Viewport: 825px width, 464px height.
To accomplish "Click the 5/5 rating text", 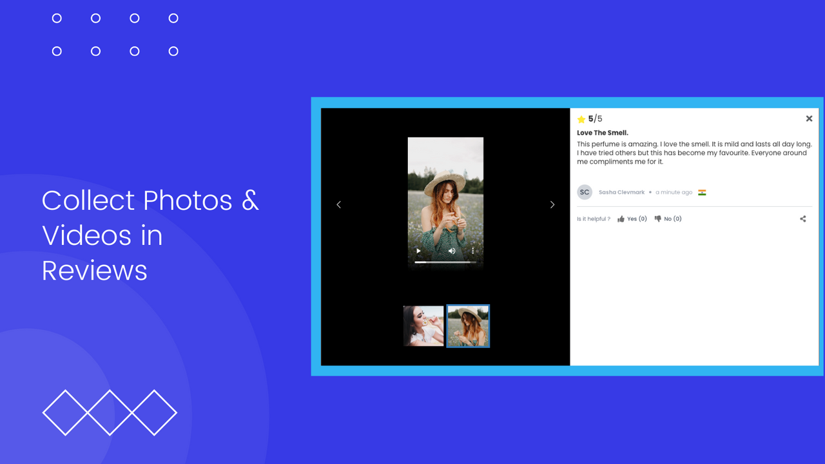I will (595, 119).
